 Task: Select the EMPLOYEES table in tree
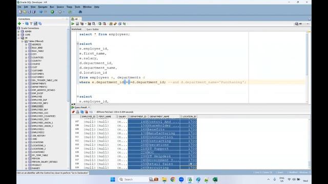pyautogui.click(x=37, y=106)
